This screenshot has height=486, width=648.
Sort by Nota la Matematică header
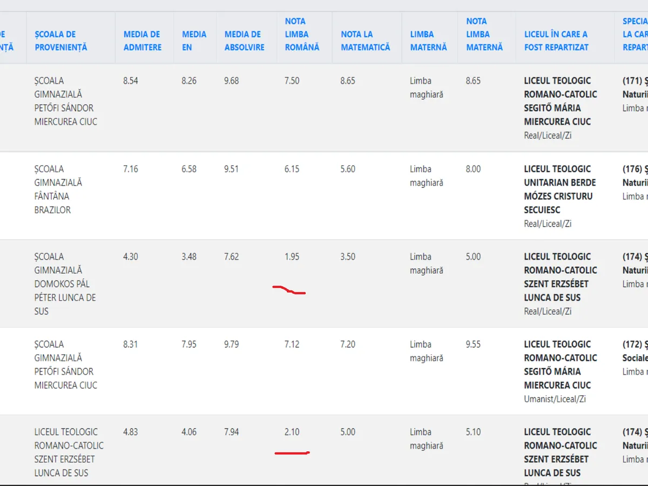pos(365,40)
